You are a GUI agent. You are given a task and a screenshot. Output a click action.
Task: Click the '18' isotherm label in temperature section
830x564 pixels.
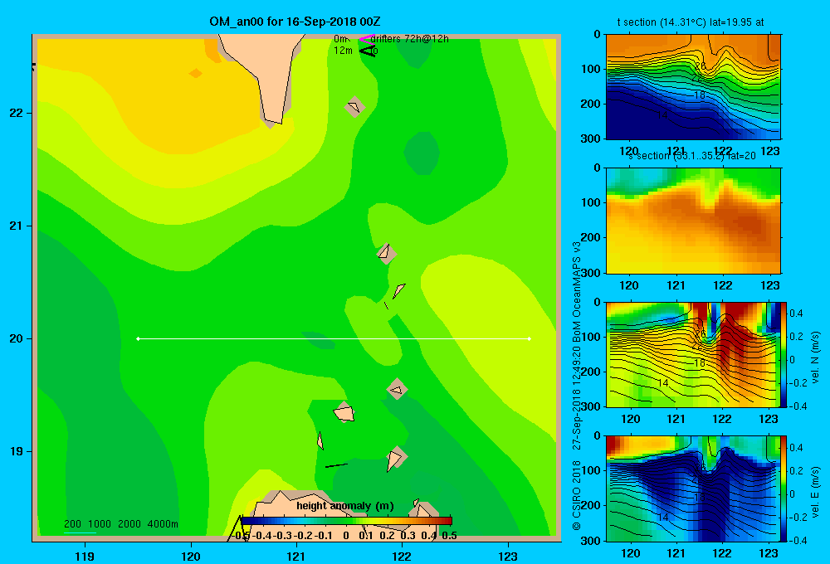coord(699,95)
